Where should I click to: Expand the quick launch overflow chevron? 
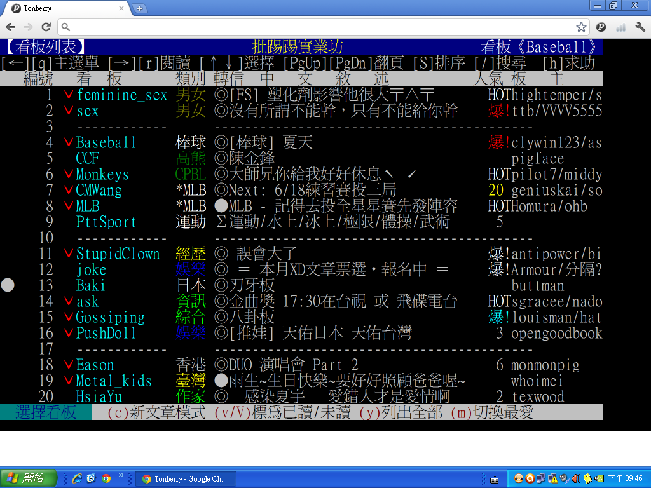coord(121,475)
